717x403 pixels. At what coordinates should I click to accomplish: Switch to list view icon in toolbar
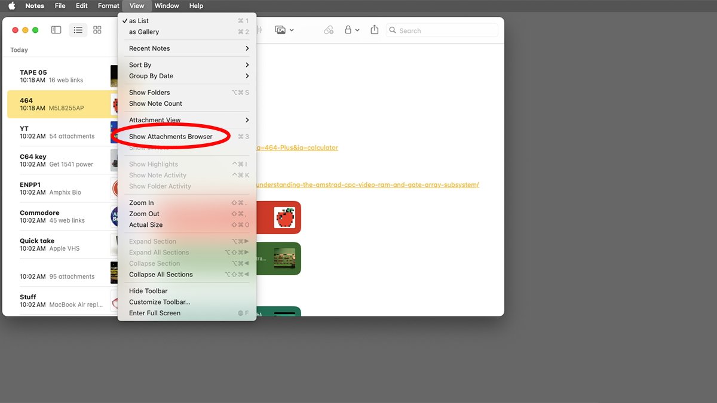pos(78,30)
